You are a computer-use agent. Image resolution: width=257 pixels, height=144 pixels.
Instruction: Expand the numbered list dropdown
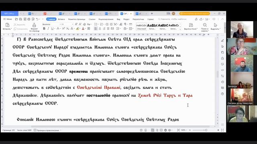click(104, 24)
